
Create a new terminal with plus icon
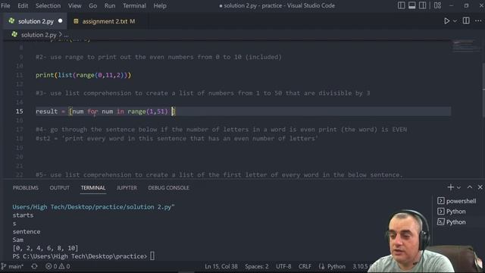coord(450,187)
